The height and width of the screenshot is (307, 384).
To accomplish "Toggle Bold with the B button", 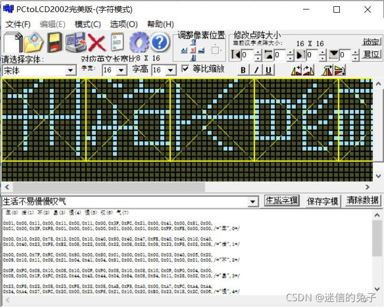I will [243, 70].
